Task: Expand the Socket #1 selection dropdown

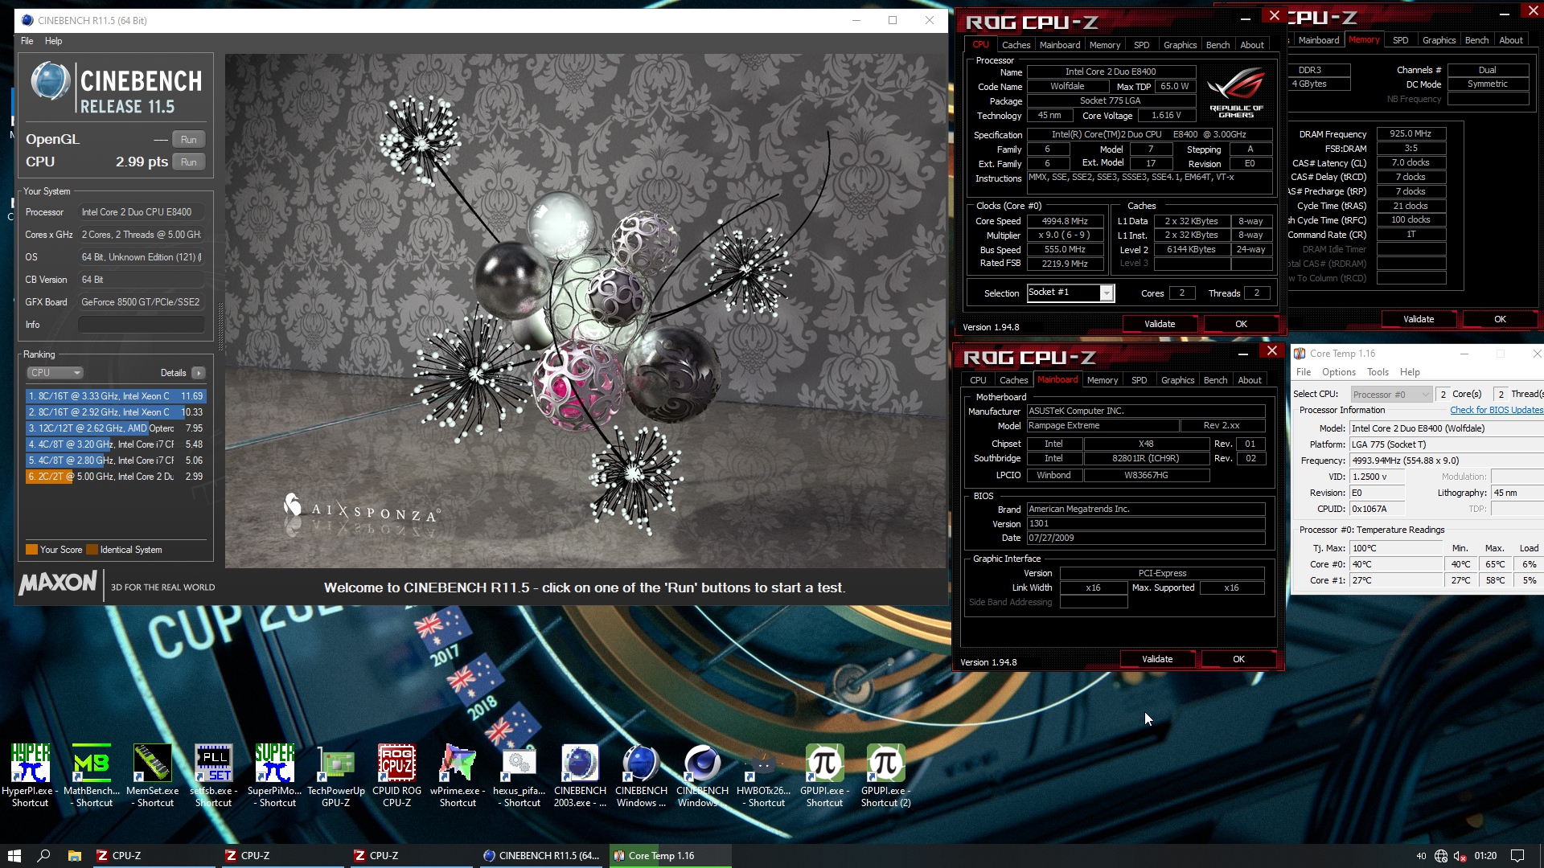Action: pos(1107,293)
